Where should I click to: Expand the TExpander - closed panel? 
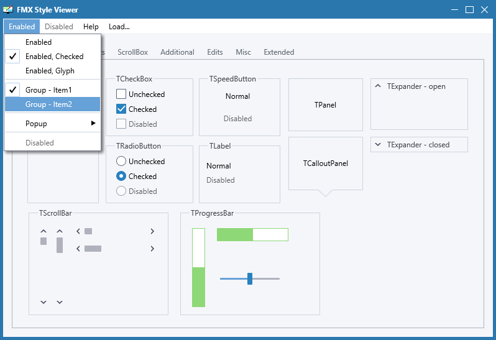point(378,145)
